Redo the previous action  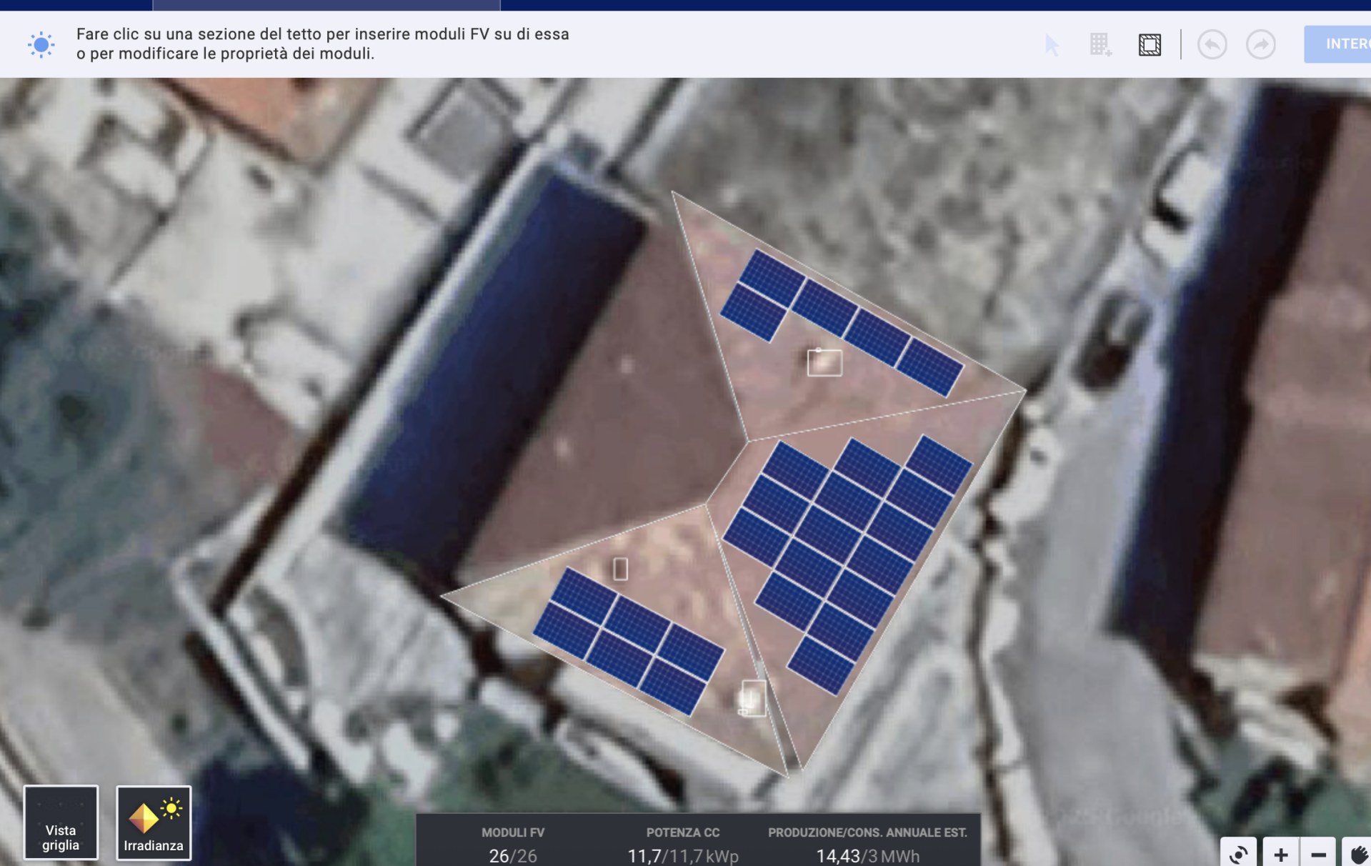coord(1261,45)
